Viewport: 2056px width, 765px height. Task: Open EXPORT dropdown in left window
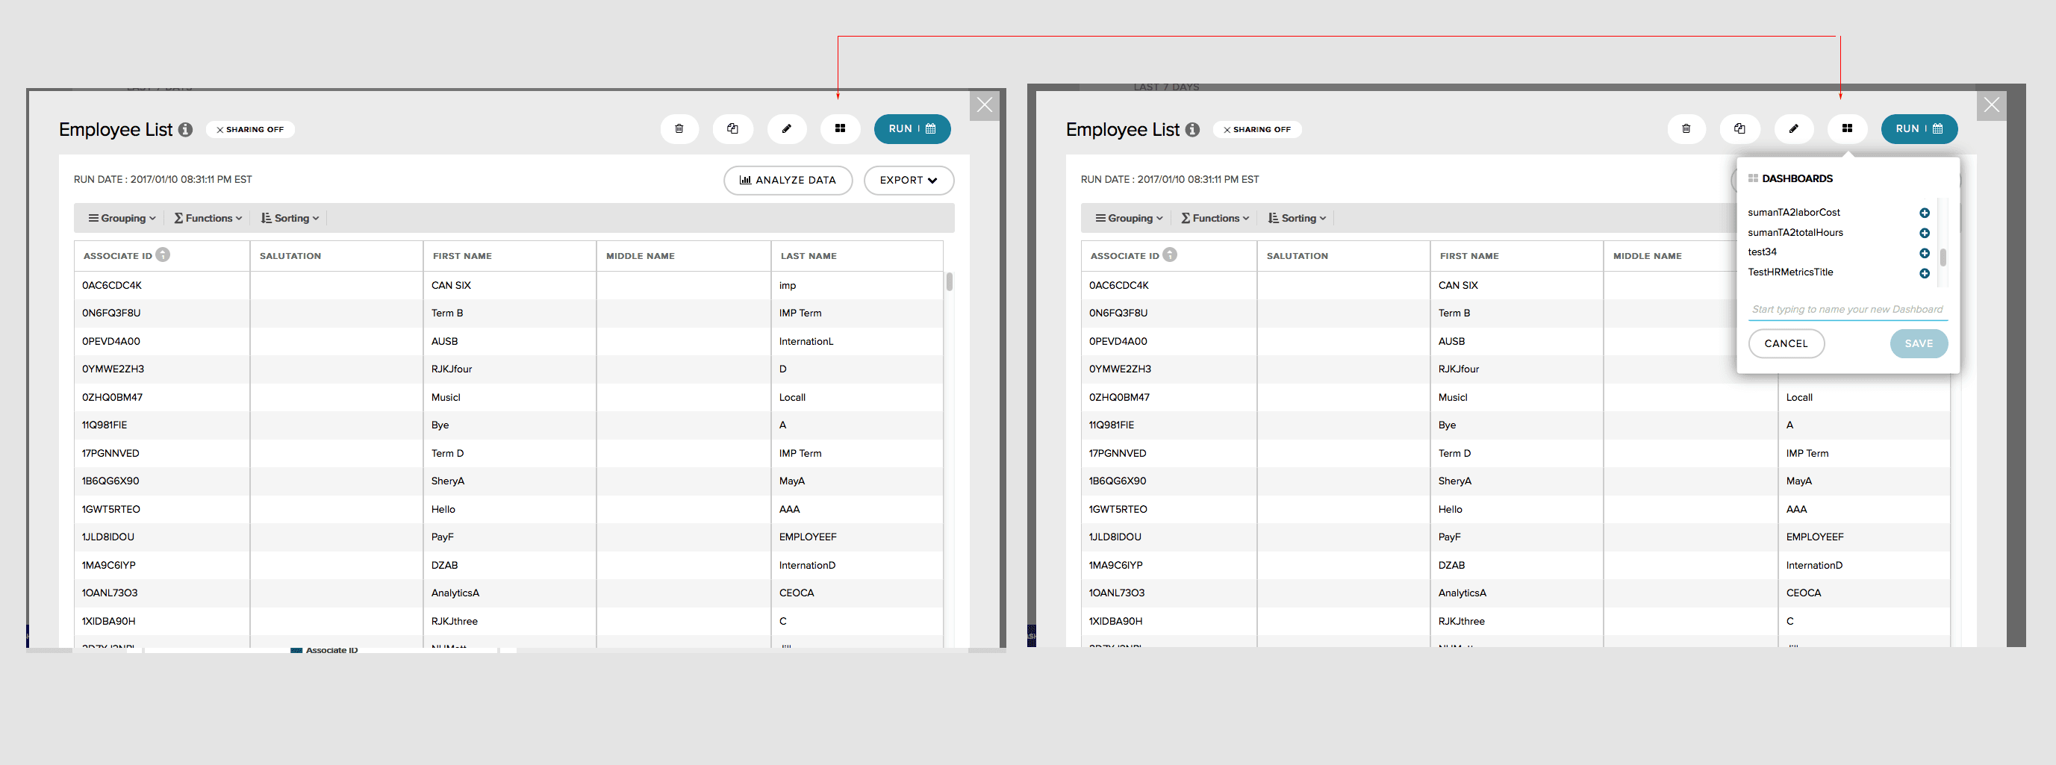pos(909,181)
